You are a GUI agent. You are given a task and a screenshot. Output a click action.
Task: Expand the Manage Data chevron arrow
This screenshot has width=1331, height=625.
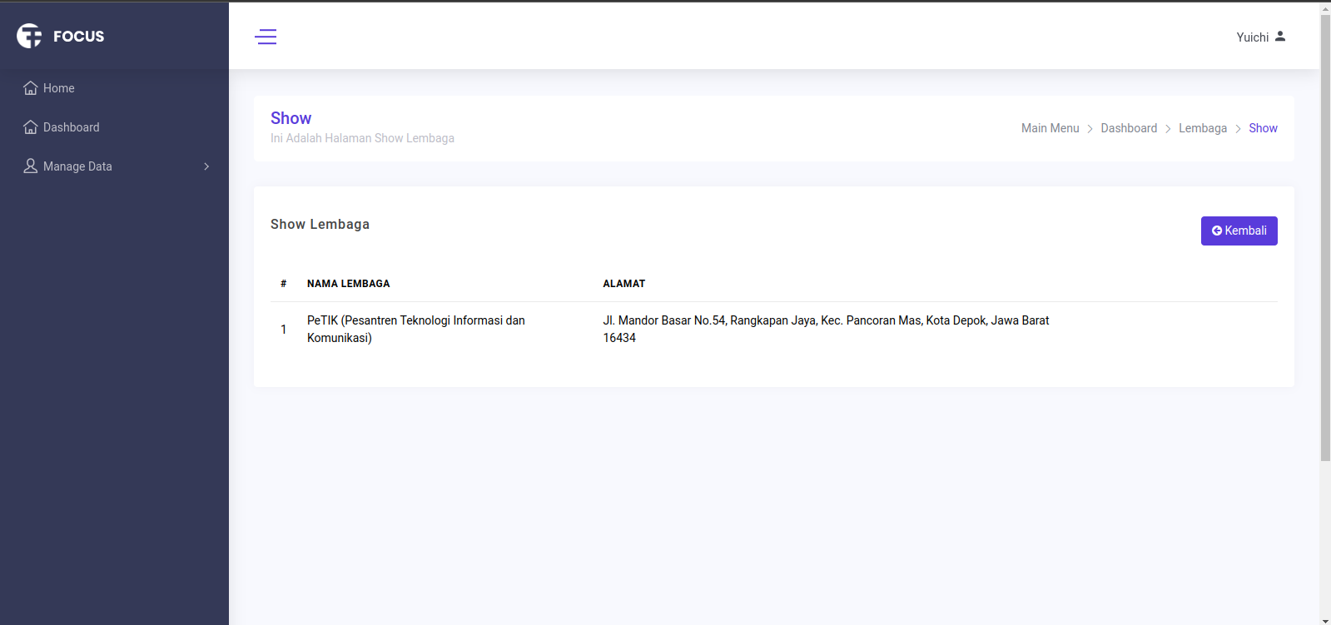pyautogui.click(x=206, y=166)
